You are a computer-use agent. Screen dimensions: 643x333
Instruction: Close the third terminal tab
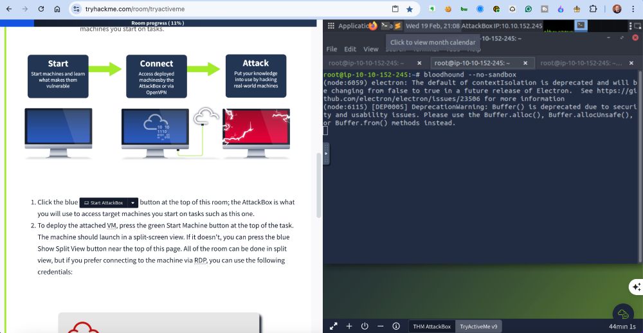[x=632, y=63]
